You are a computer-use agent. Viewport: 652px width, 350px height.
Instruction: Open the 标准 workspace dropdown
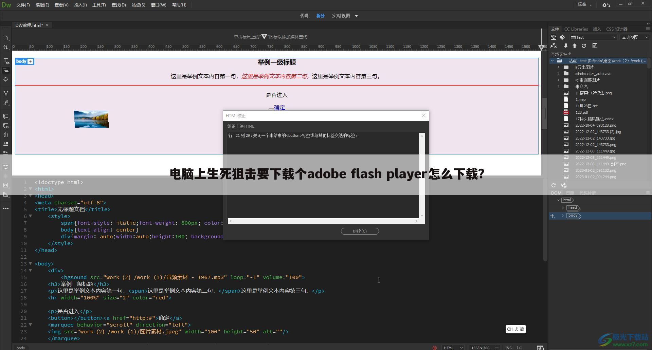pyautogui.click(x=584, y=4)
